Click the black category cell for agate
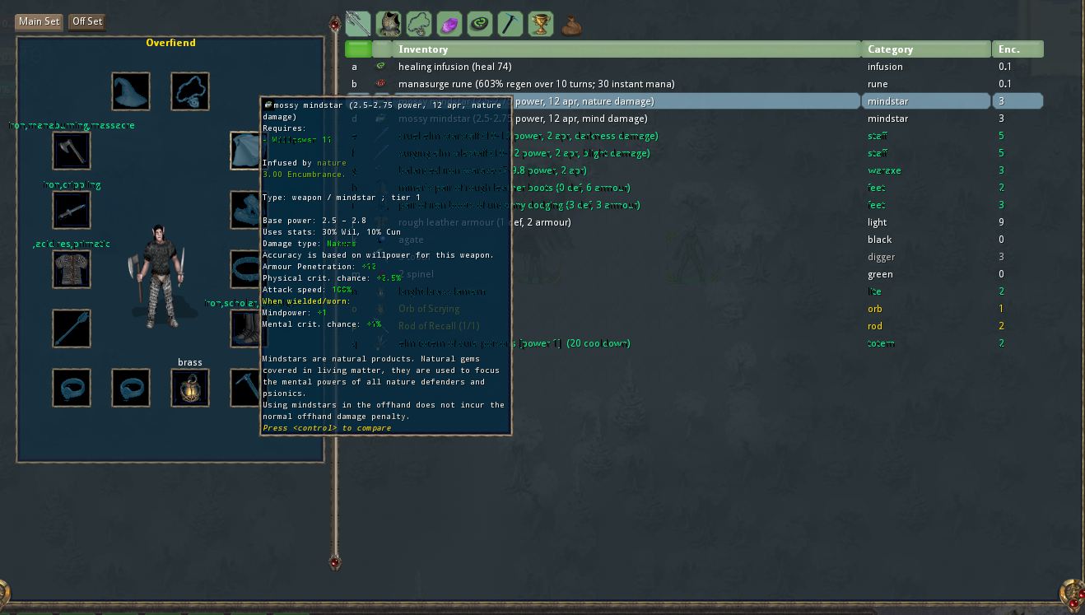1085x615 pixels. pos(926,240)
